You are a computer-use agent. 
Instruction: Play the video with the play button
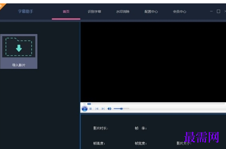pos(84,108)
